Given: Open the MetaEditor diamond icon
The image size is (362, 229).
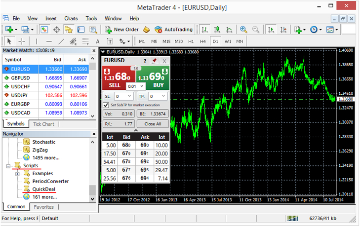Looking at the screenshot, I should click(146, 30).
